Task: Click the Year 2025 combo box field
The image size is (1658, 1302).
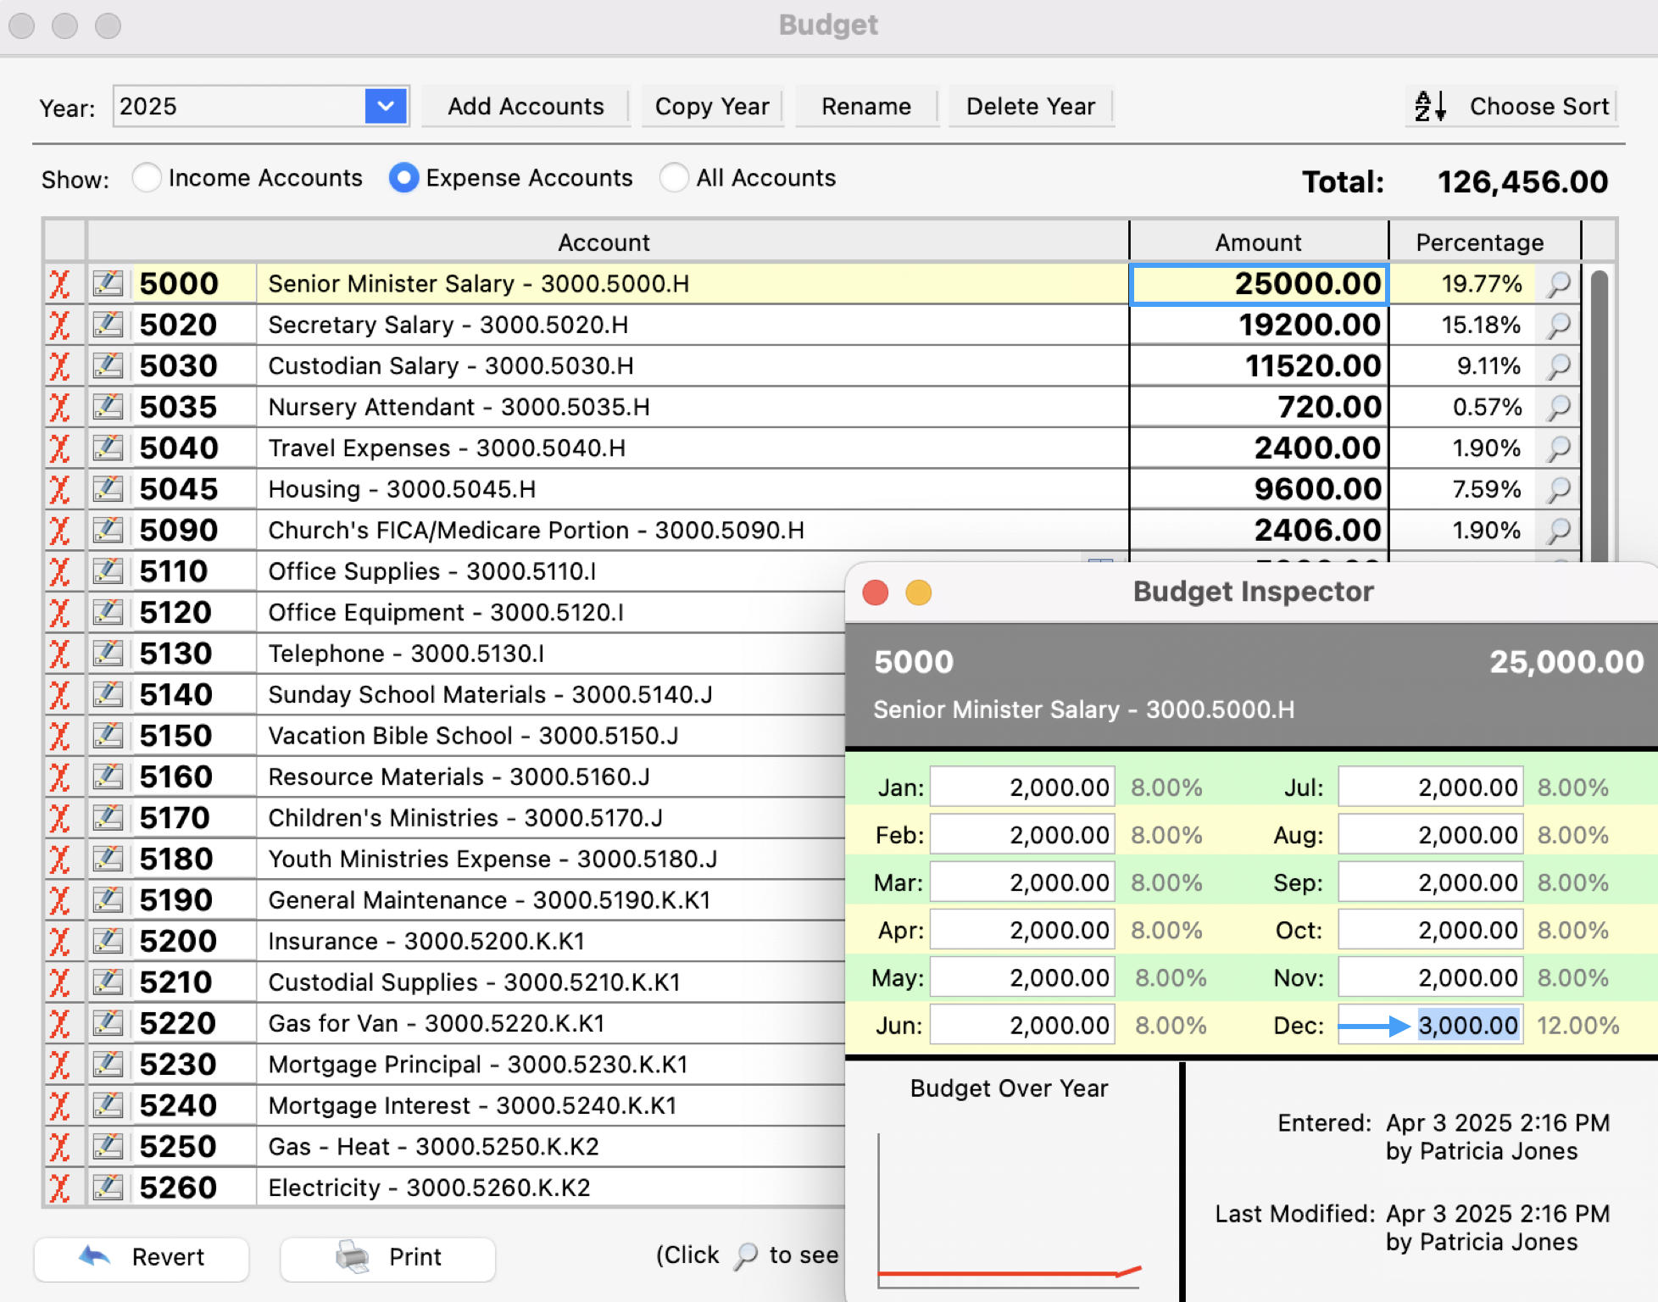Action: 239,107
